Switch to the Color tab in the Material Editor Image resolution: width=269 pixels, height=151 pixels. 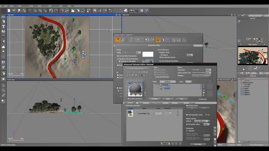(170, 103)
